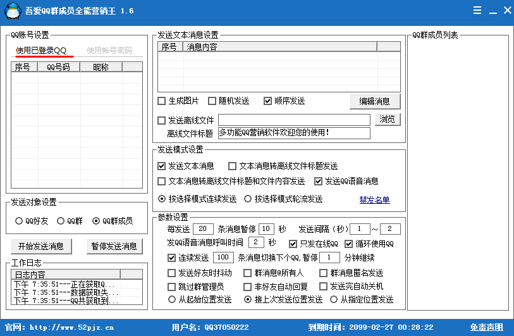Check the 发送离线文件 box
Viewport: 514px width, 336px height.
coord(162,120)
